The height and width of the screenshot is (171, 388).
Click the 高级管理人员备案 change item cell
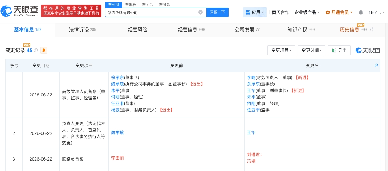(x=84, y=95)
